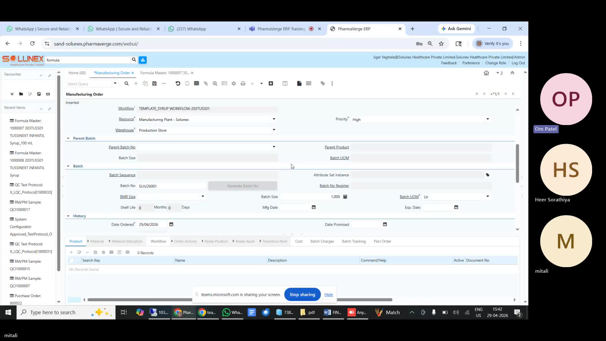Viewport: 606px width, 341px height.
Task: Open the Batch Size calculator icon
Action: pos(345,197)
